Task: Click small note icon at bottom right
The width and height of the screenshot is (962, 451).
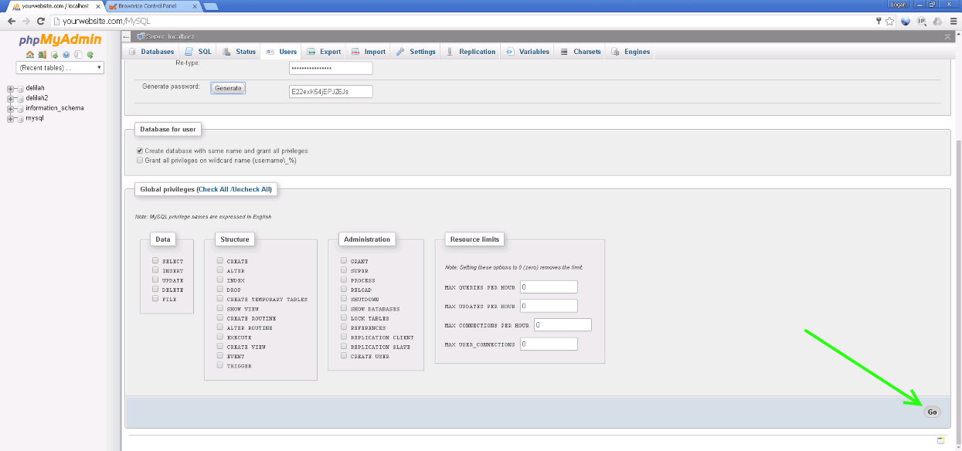Action: 941,440
